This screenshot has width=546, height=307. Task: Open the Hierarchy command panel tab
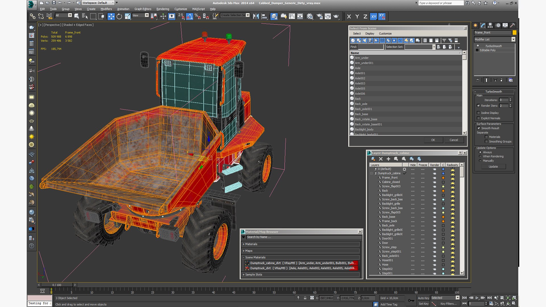click(490, 25)
